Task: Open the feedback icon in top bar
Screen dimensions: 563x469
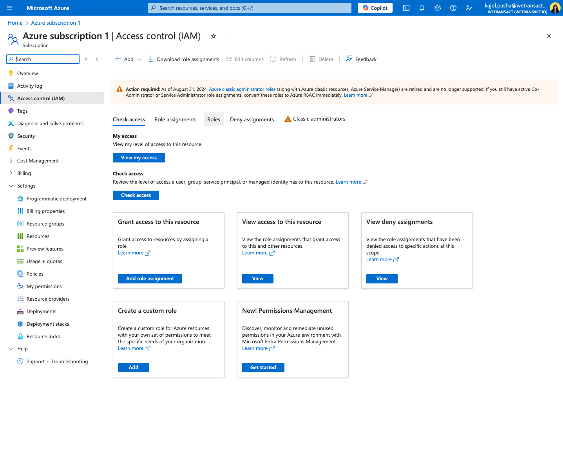Action: (469, 8)
